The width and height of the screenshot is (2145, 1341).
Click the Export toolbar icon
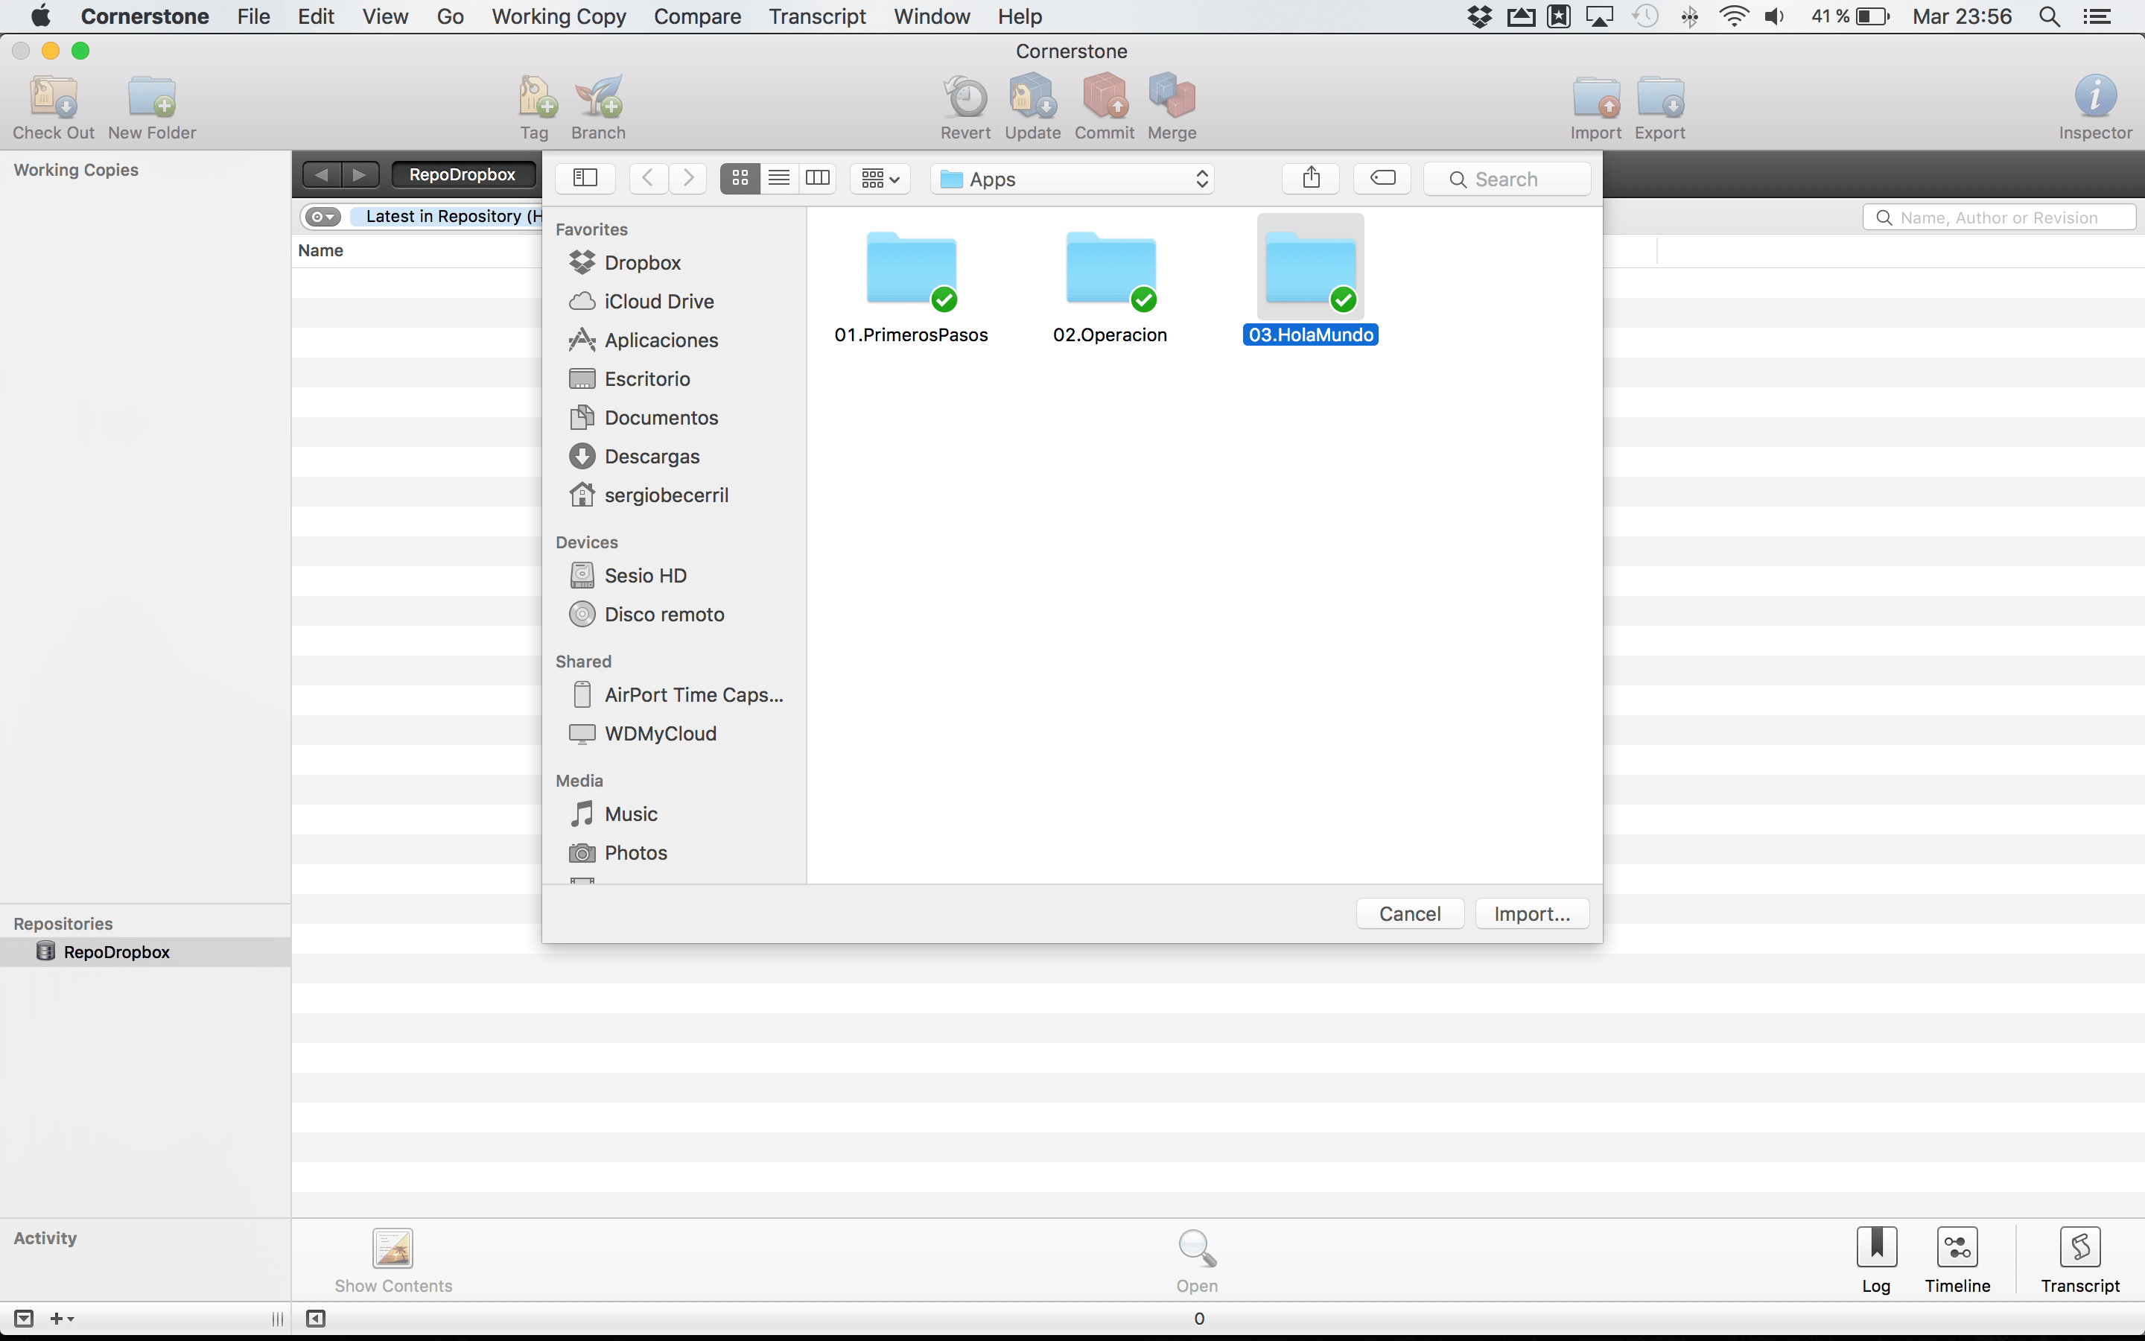(x=1660, y=96)
